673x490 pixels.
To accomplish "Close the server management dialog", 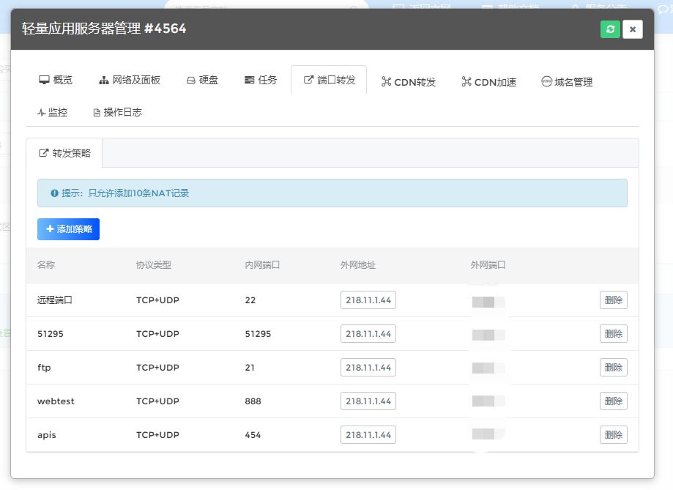I will point(633,29).
